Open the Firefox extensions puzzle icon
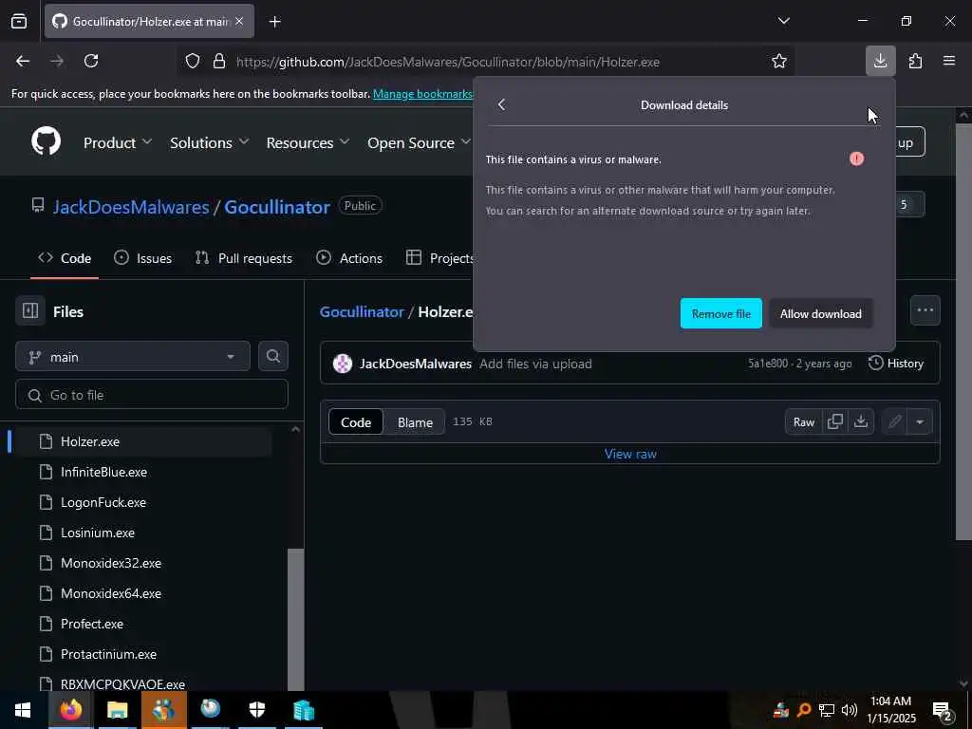 915,61
